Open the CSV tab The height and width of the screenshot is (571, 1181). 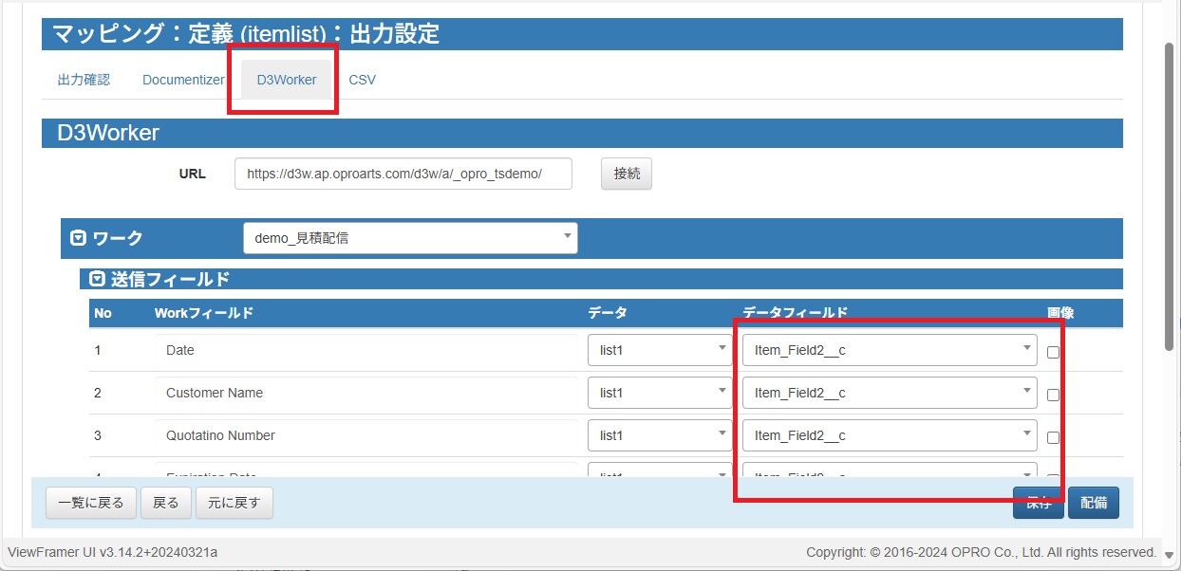point(362,80)
